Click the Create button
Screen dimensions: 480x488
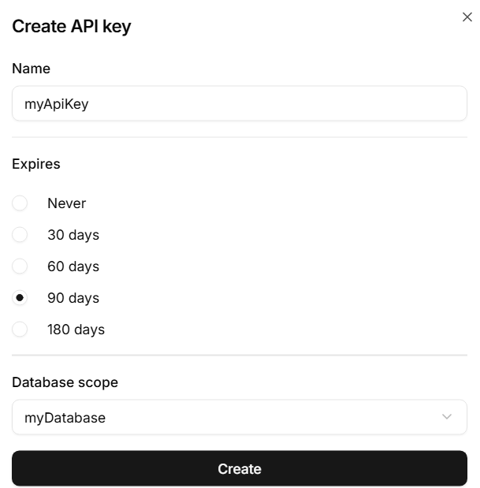click(x=240, y=468)
